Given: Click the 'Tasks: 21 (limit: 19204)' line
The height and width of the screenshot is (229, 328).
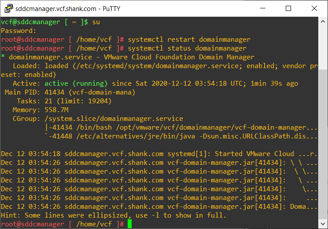Looking at the screenshot, I should (64, 101).
